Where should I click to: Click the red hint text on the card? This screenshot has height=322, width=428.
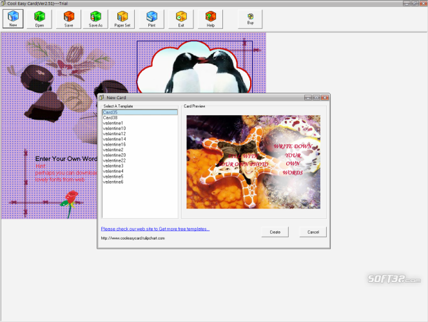[x=66, y=173]
